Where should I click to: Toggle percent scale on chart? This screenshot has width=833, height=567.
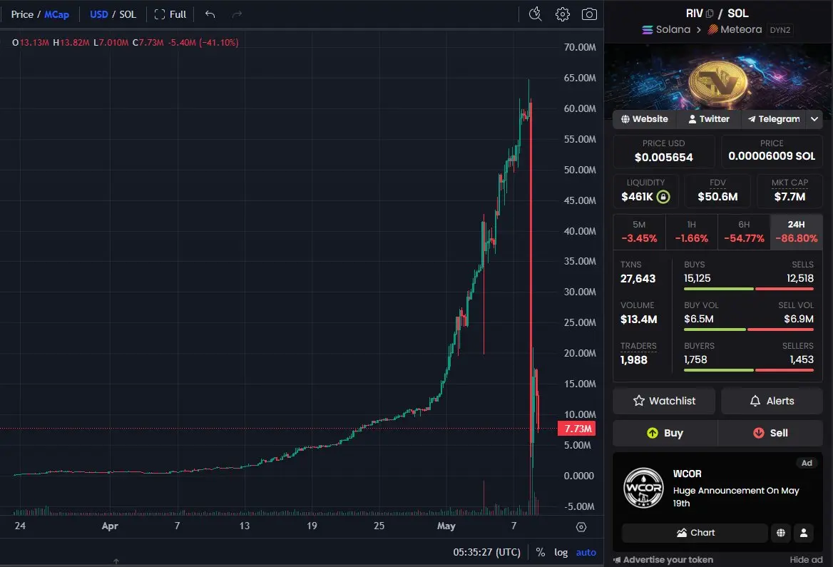pyautogui.click(x=541, y=552)
